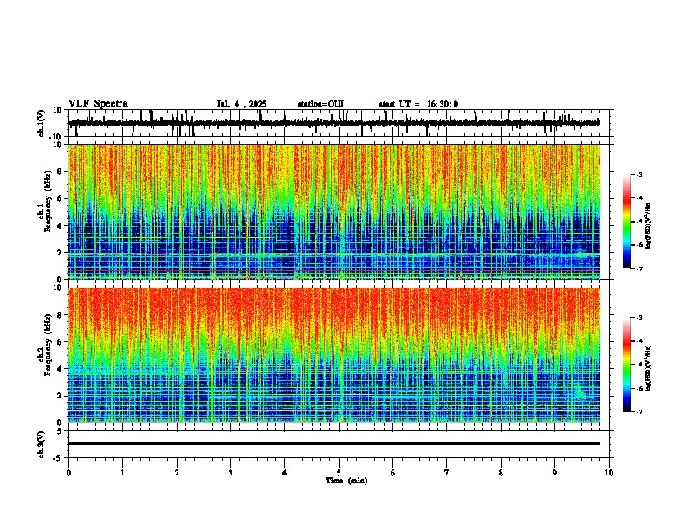This screenshot has height=530, width=686.
Task: Click the "Time (min)" axis title
Action: tap(346, 481)
